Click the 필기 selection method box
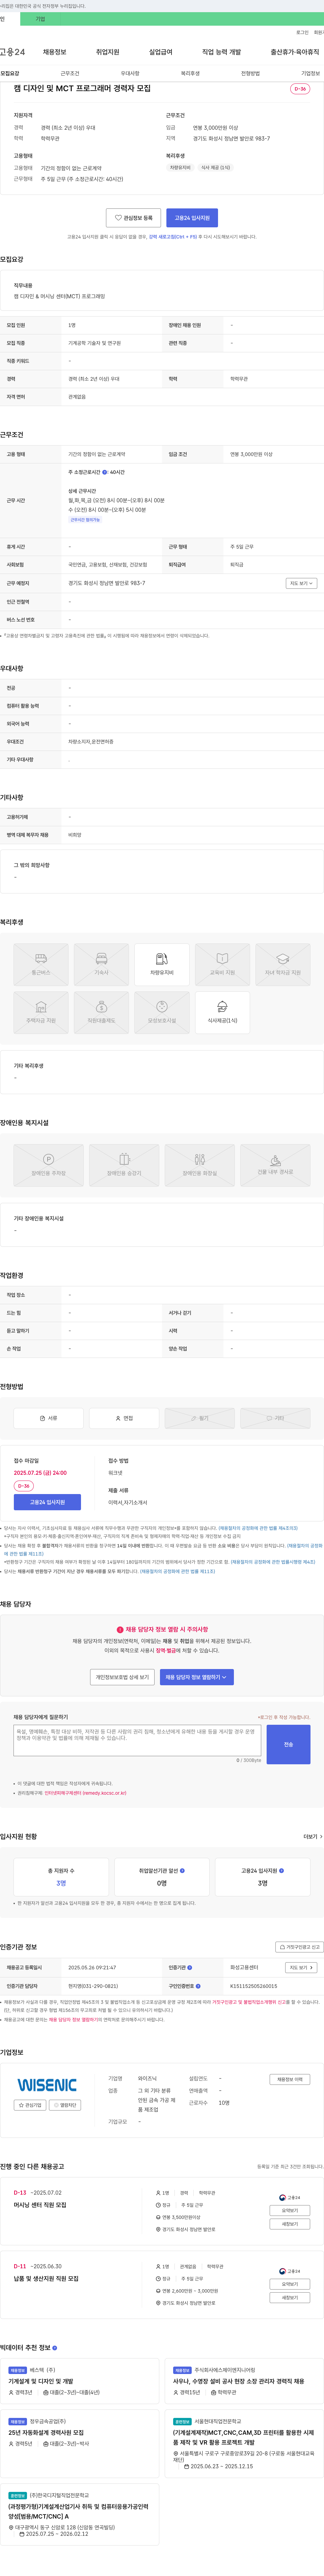 200,1418
